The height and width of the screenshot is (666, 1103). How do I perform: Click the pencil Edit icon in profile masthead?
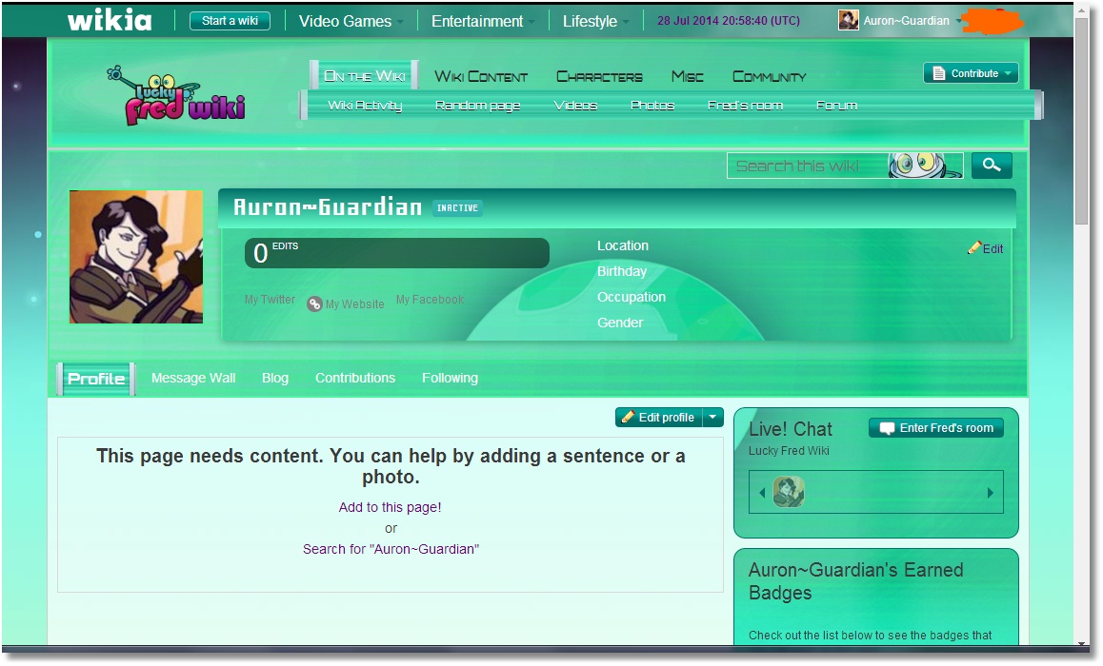[974, 247]
